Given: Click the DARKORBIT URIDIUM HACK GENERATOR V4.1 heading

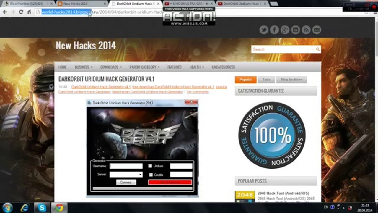Looking at the screenshot, I should (x=106, y=79).
